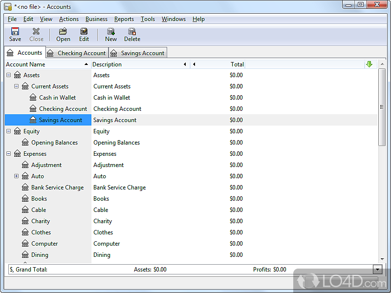The image size is (391, 293).
Task: Collapse the Expenses tree node
Action: [8, 153]
